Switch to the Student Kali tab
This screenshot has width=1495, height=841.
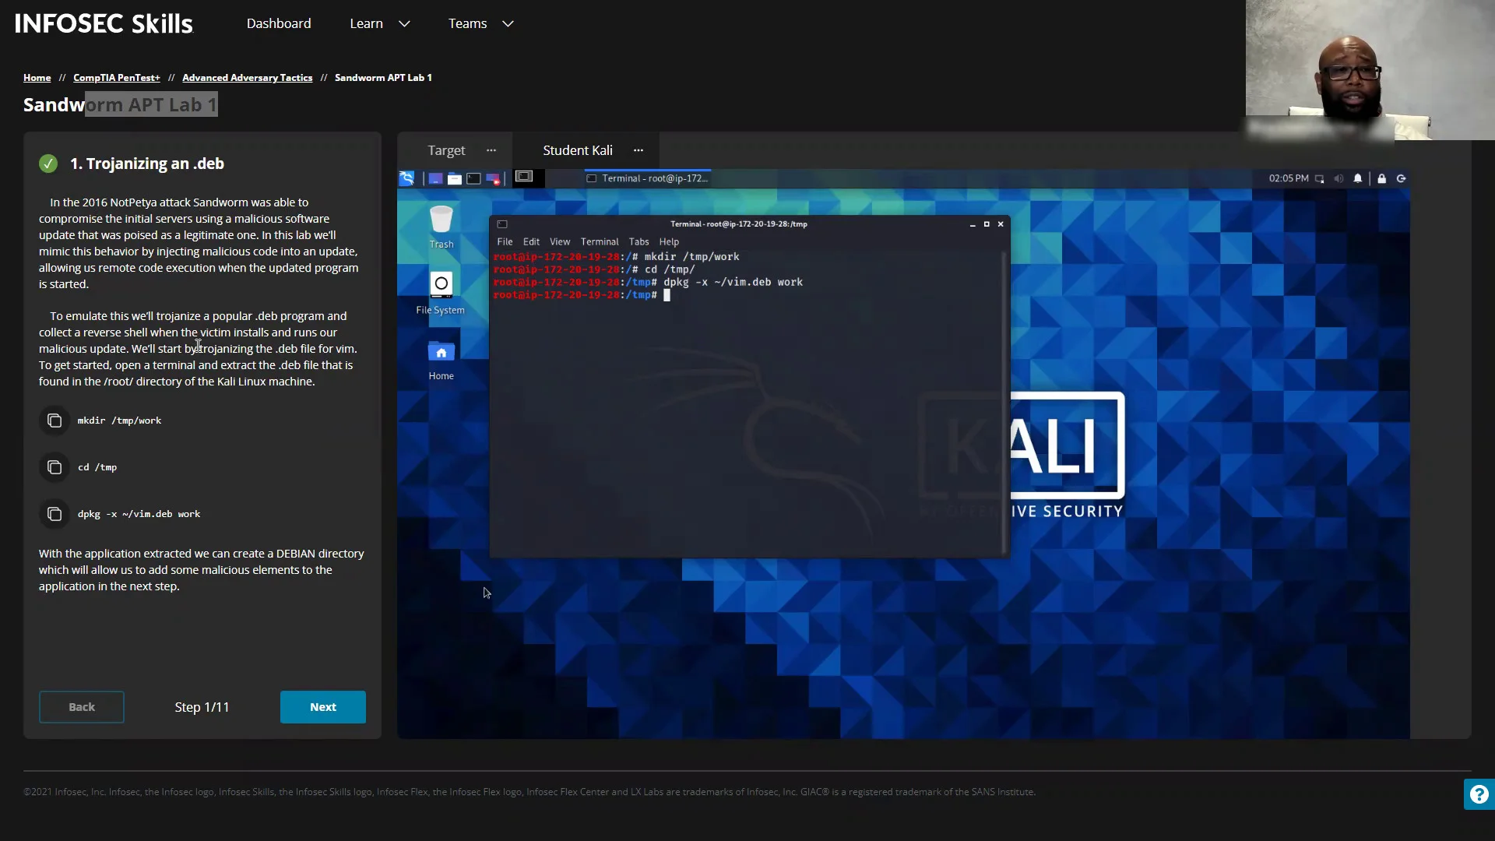(578, 150)
